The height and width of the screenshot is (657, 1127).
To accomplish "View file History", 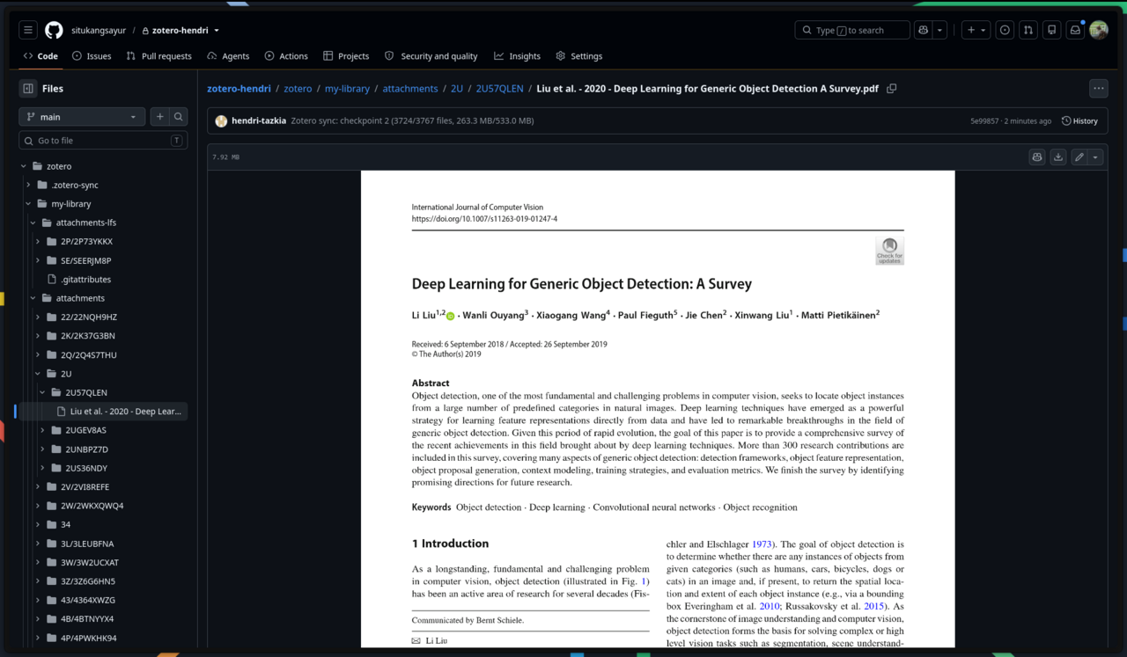I will pyautogui.click(x=1079, y=121).
